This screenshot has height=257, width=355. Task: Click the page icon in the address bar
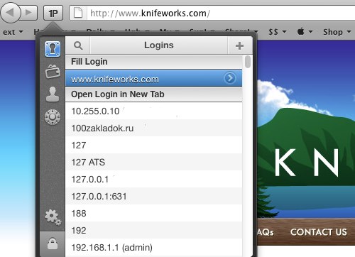(x=78, y=13)
